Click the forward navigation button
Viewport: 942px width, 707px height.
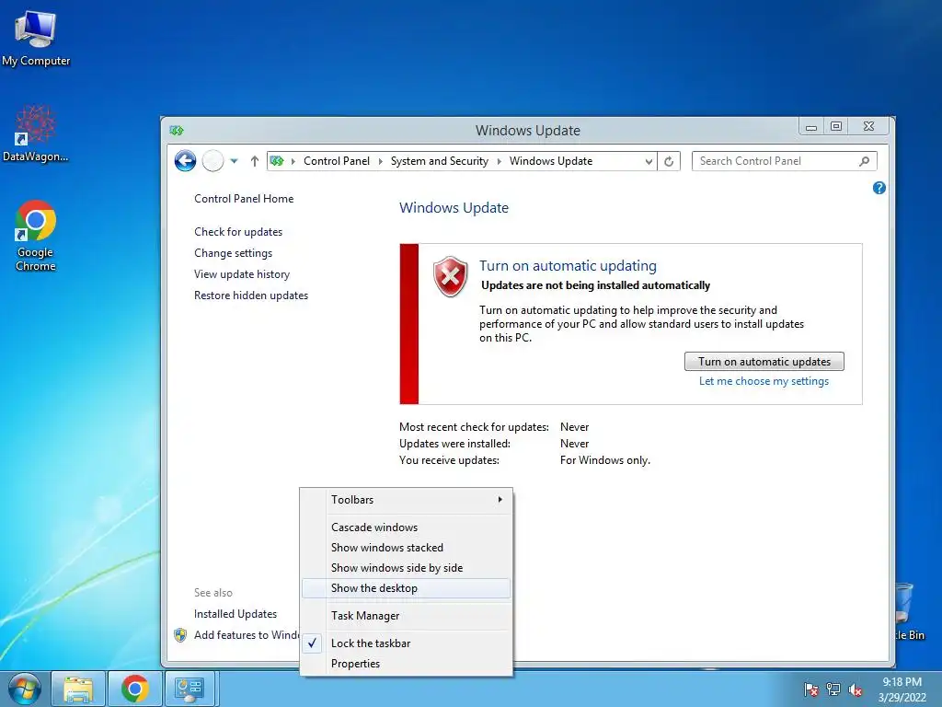tap(213, 161)
